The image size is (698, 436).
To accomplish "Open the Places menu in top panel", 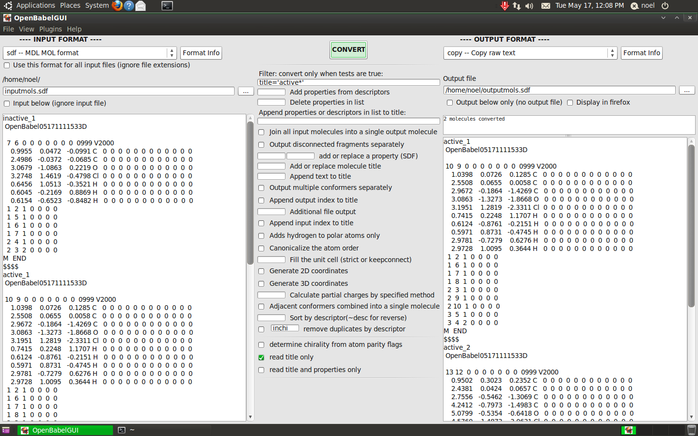I will coord(70,5).
